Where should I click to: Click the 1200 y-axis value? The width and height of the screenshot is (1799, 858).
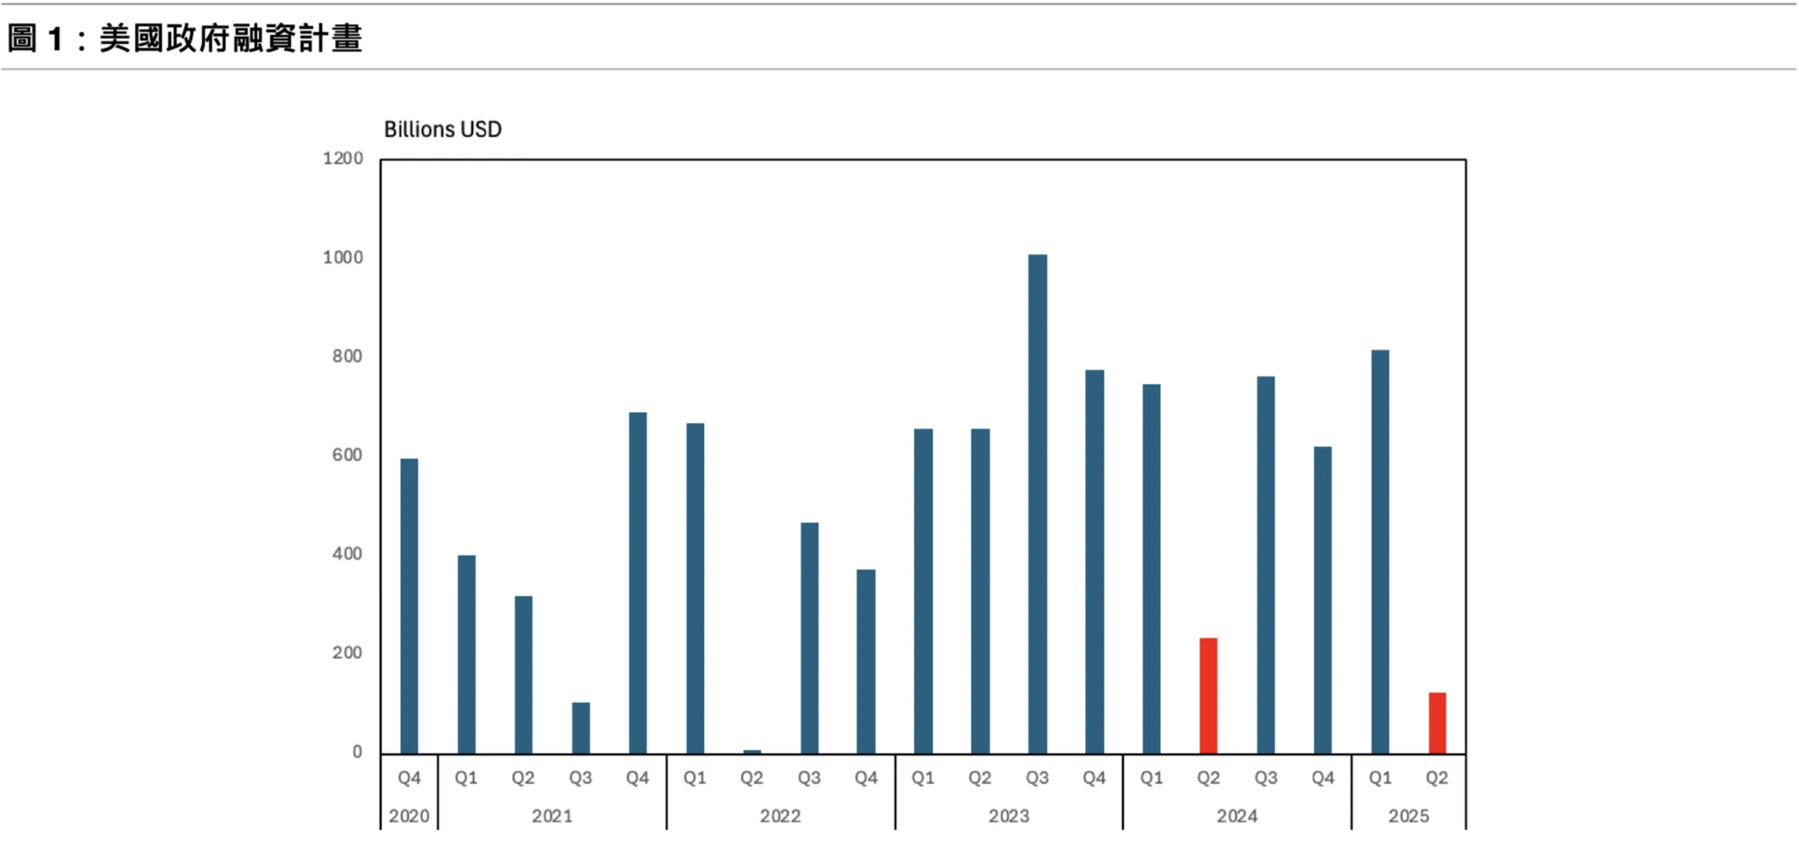tap(342, 158)
